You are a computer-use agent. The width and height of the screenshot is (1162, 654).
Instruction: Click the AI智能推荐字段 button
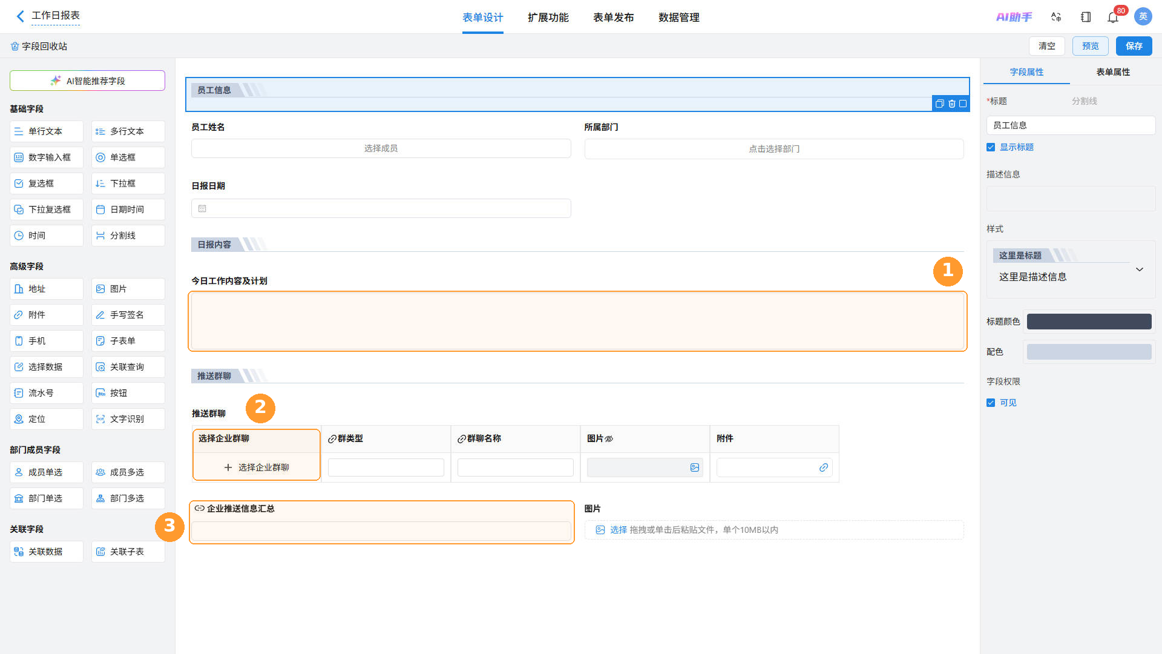[87, 81]
